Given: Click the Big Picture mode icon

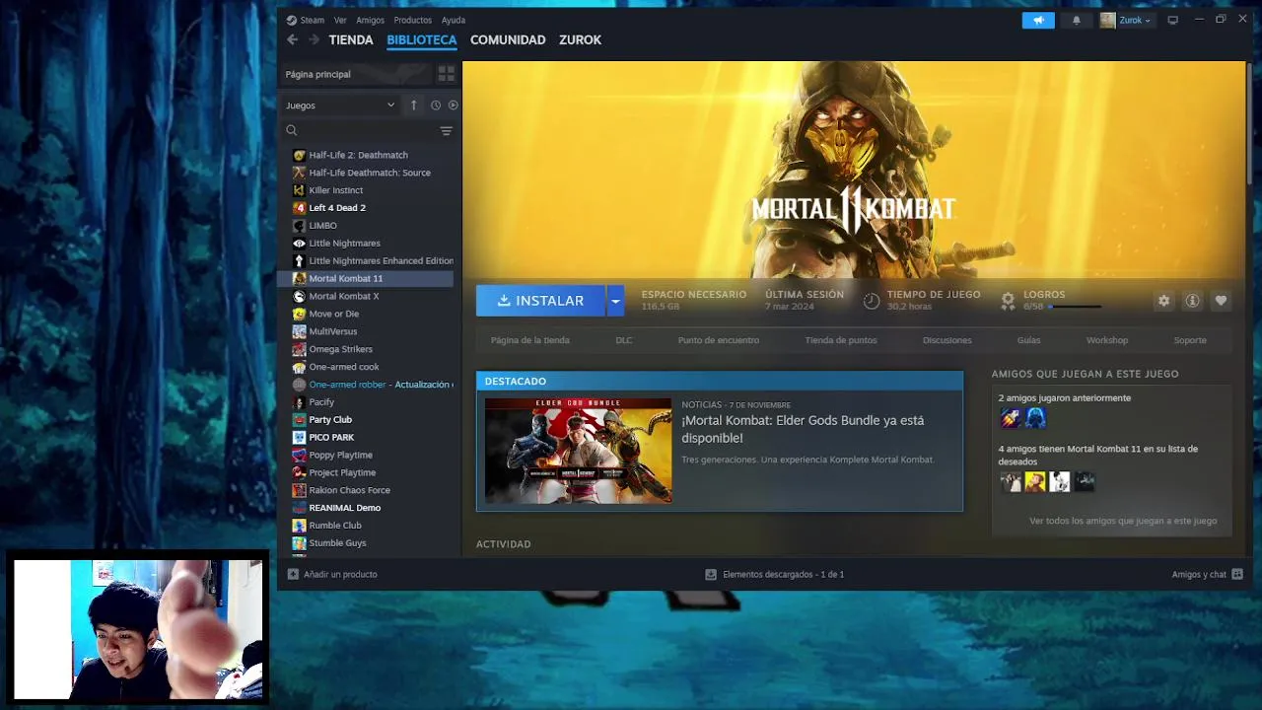Looking at the screenshot, I should (1172, 20).
